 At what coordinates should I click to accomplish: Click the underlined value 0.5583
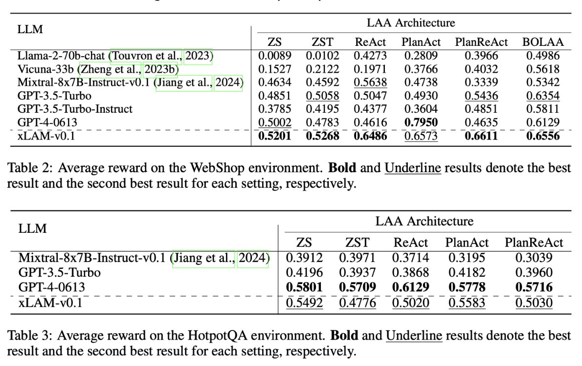467,303
